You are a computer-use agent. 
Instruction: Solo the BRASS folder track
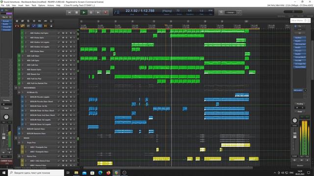[67, 138]
